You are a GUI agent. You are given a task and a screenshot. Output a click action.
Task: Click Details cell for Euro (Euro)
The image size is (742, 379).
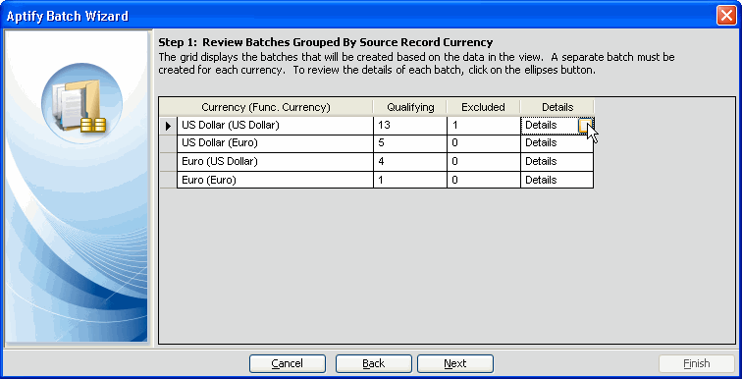click(556, 180)
